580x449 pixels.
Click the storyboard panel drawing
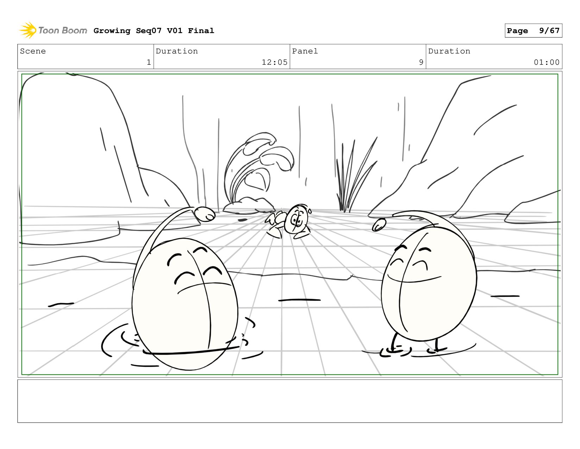(290, 224)
